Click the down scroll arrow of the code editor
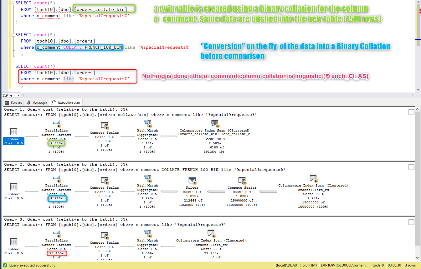The width and height of the screenshot is (421, 269). [x=418, y=90]
